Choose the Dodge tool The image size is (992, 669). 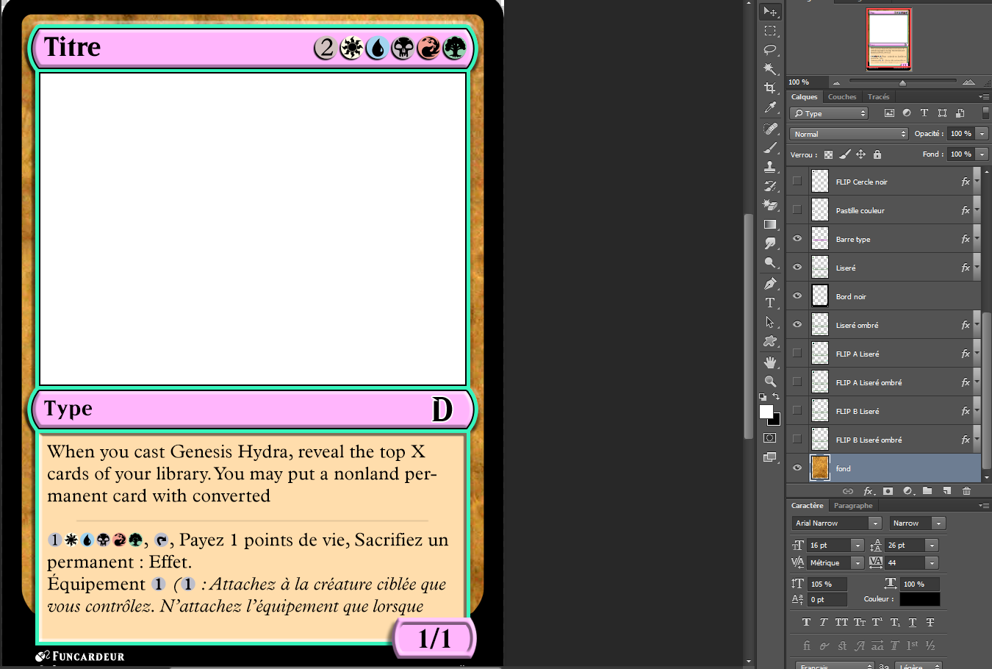click(x=770, y=262)
